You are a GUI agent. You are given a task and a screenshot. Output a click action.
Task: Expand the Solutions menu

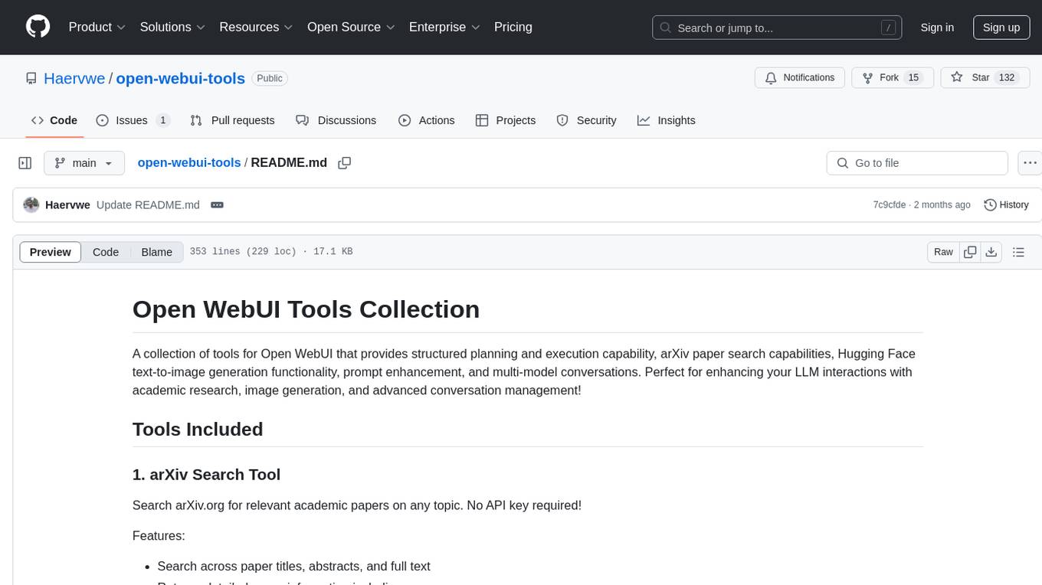(x=172, y=27)
